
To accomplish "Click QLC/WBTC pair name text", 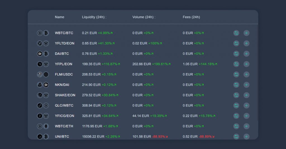I will 64,105.
